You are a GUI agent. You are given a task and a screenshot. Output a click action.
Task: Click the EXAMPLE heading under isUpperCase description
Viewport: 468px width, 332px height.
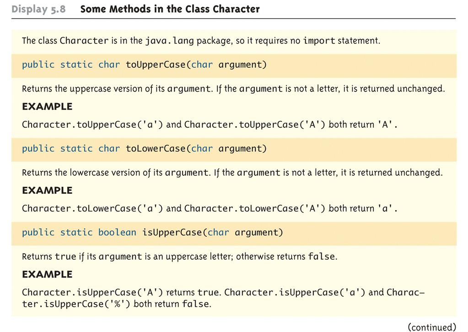[47, 275]
